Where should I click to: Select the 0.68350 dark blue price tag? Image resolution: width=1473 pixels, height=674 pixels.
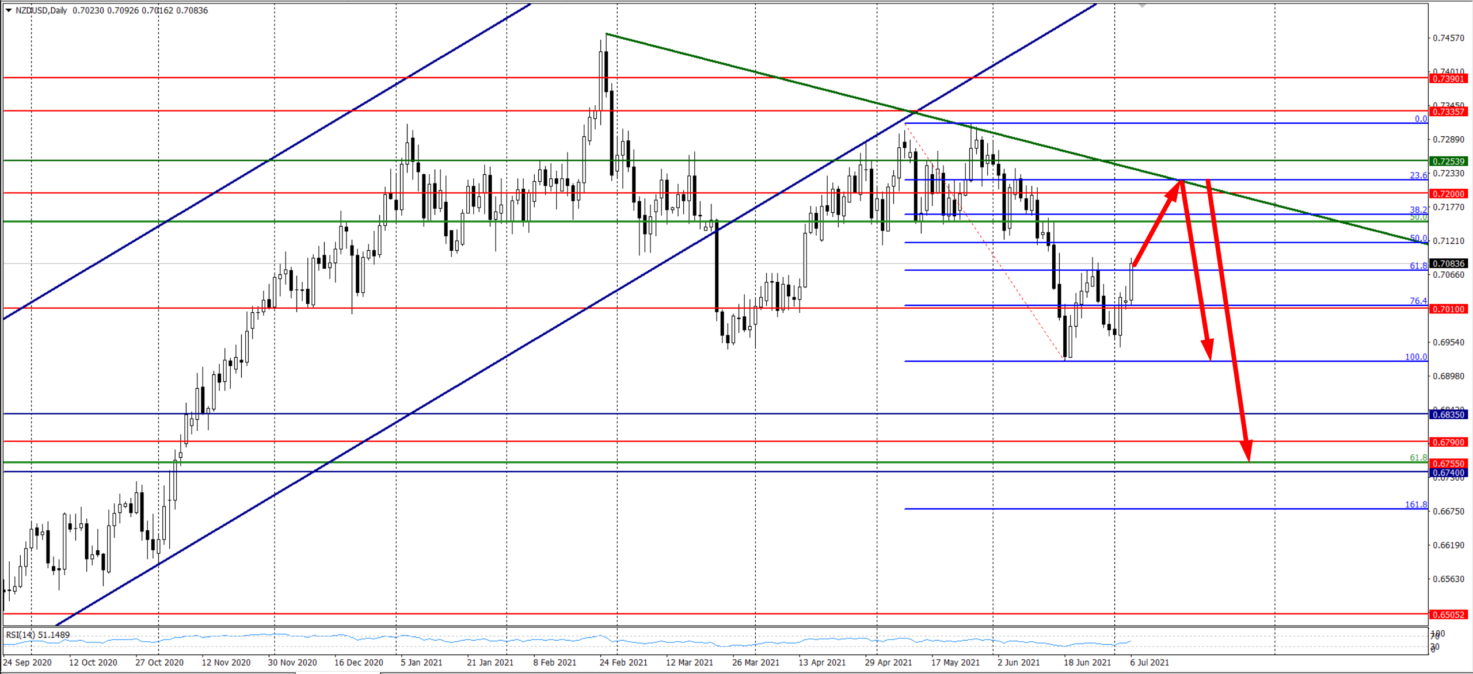pyautogui.click(x=1448, y=415)
